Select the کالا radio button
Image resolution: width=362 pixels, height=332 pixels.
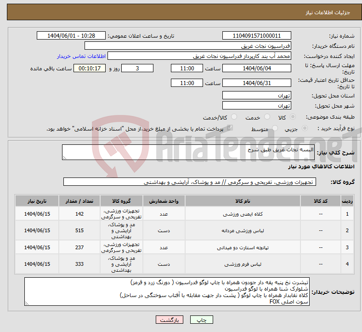[293, 117]
